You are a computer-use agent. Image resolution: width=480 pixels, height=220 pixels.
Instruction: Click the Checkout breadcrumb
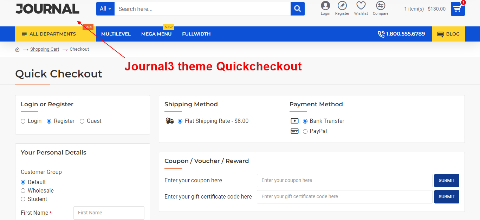click(x=79, y=49)
